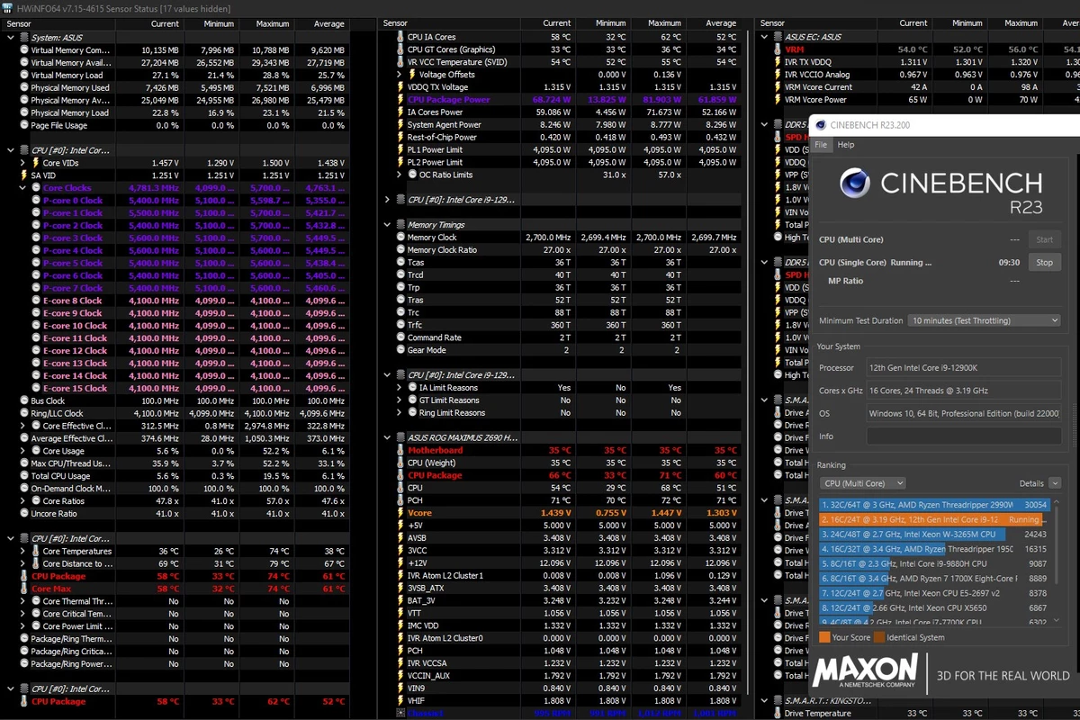Click the icon beside Bus Clock

(x=23, y=400)
